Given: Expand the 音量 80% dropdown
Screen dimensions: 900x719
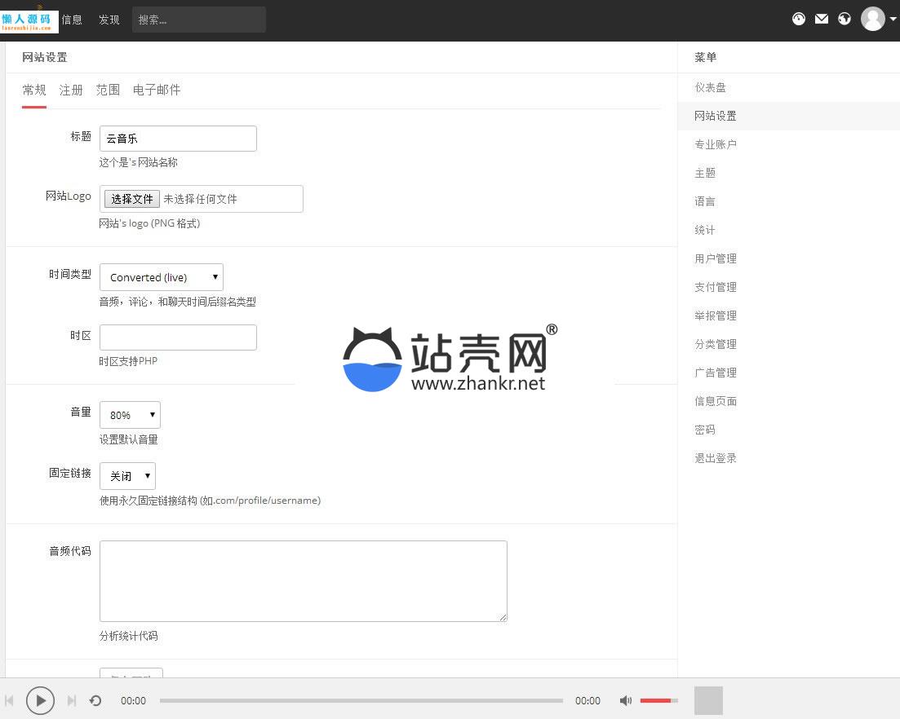Looking at the screenshot, I should [x=130, y=415].
